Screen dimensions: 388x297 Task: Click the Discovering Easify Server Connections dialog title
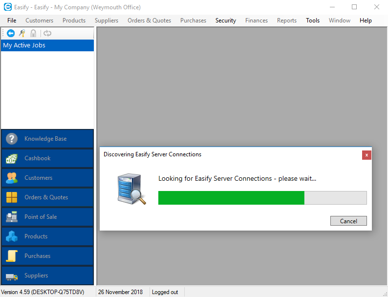[152, 154]
